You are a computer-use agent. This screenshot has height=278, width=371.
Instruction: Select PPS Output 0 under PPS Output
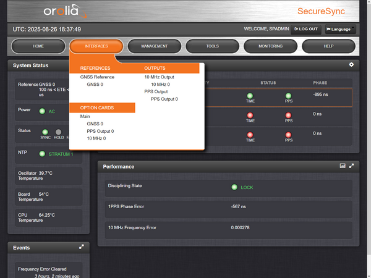coord(164,99)
